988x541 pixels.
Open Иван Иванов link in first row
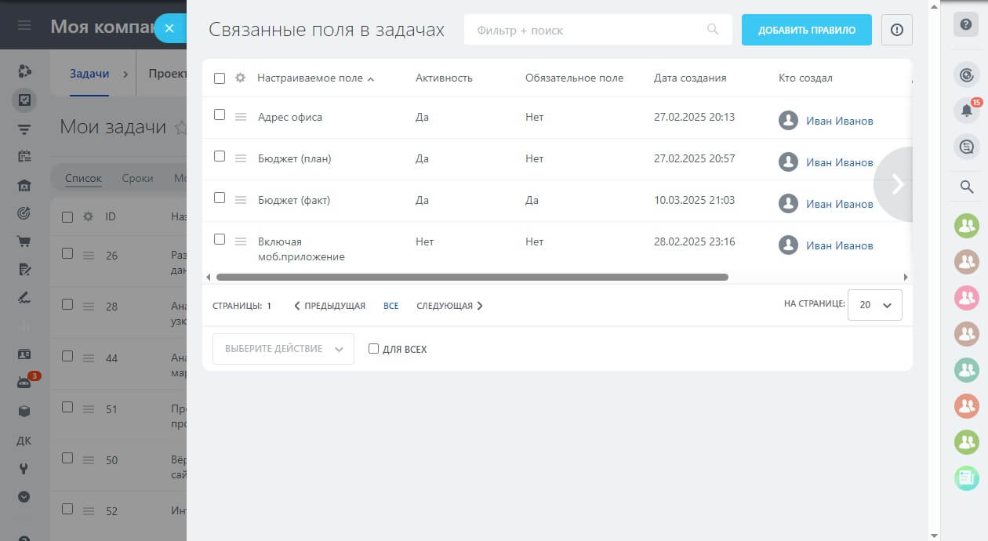tap(839, 121)
